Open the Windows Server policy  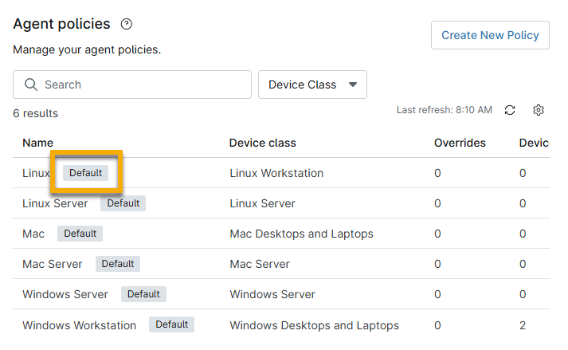[65, 294]
